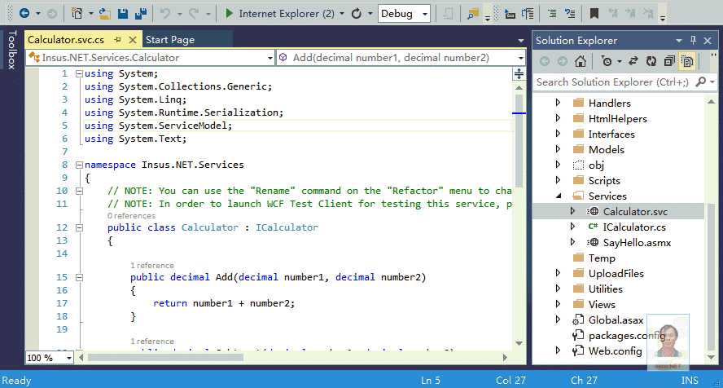Click the Home icon in Solution Explorer

pyautogui.click(x=581, y=61)
